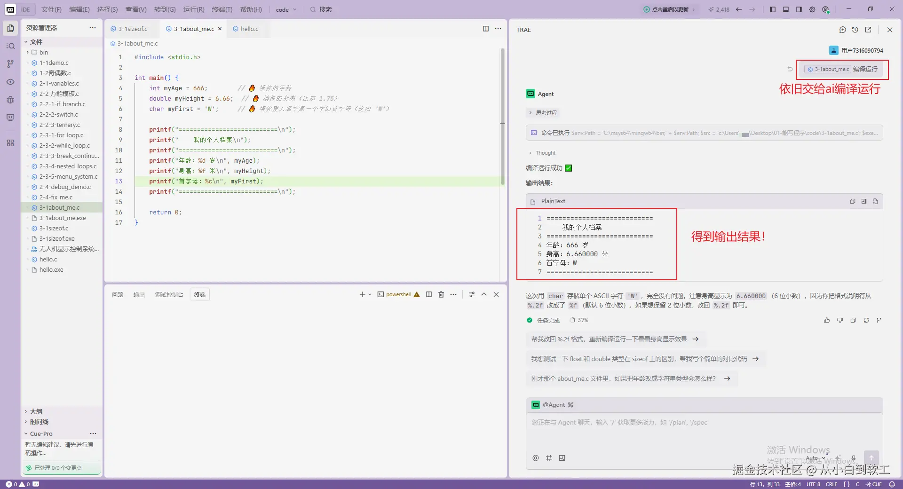The width and height of the screenshot is (903, 489).
Task: Open the Auto model dropdown in chat
Action: 815,458
